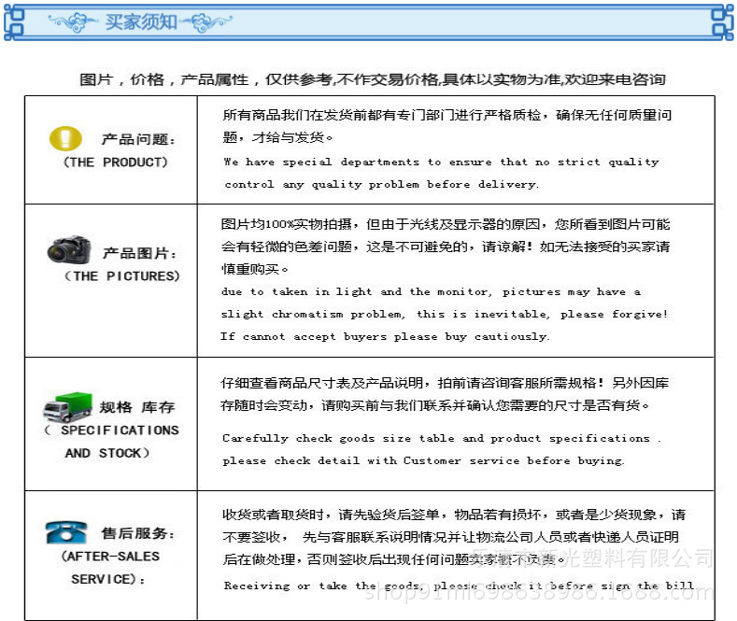Click the SERVICE): caption text
The height and width of the screenshot is (621, 737).
(x=107, y=579)
